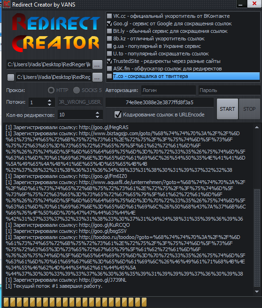Screen dimensions: 262x308
Task: Select the HTTP proxy radio button
Action: coord(51,90)
